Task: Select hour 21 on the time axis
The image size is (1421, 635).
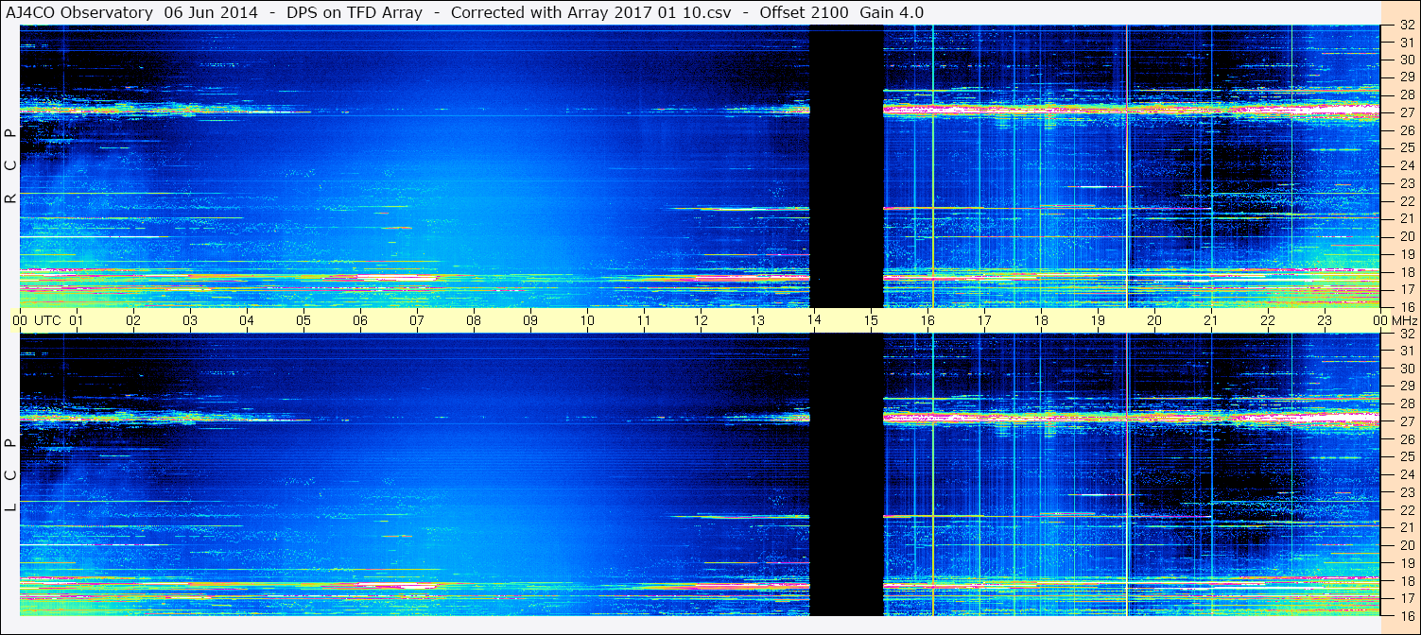Action: point(1211,320)
